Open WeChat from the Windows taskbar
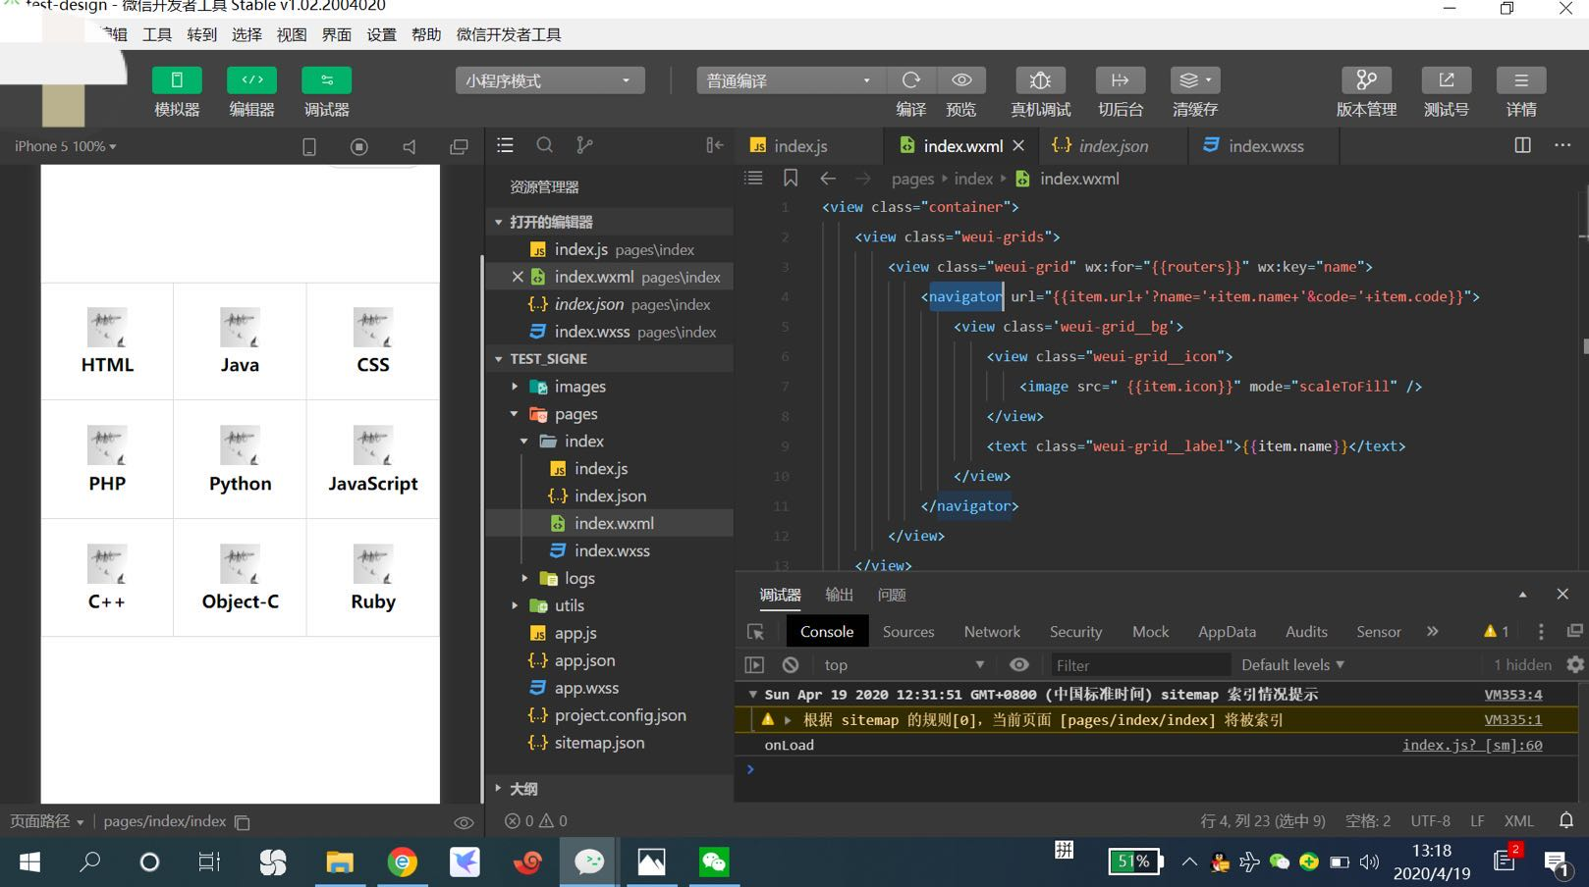The image size is (1589, 887). [714, 862]
